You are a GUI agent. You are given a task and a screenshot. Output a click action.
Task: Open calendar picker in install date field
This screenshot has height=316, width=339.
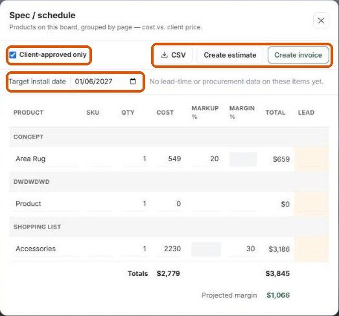[x=133, y=82]
